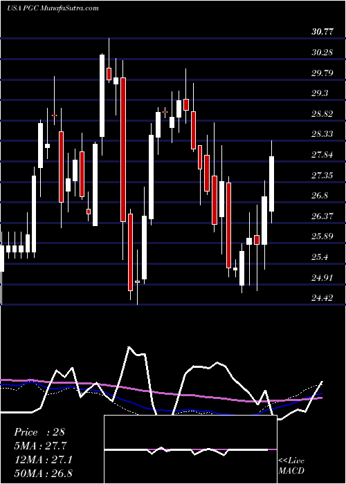Click the 26.8 price axis label
The image size is (346, 484).
coord(320,196)
